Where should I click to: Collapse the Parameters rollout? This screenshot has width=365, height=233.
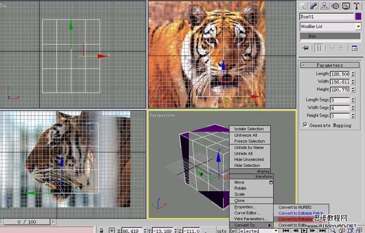(329, 65)
